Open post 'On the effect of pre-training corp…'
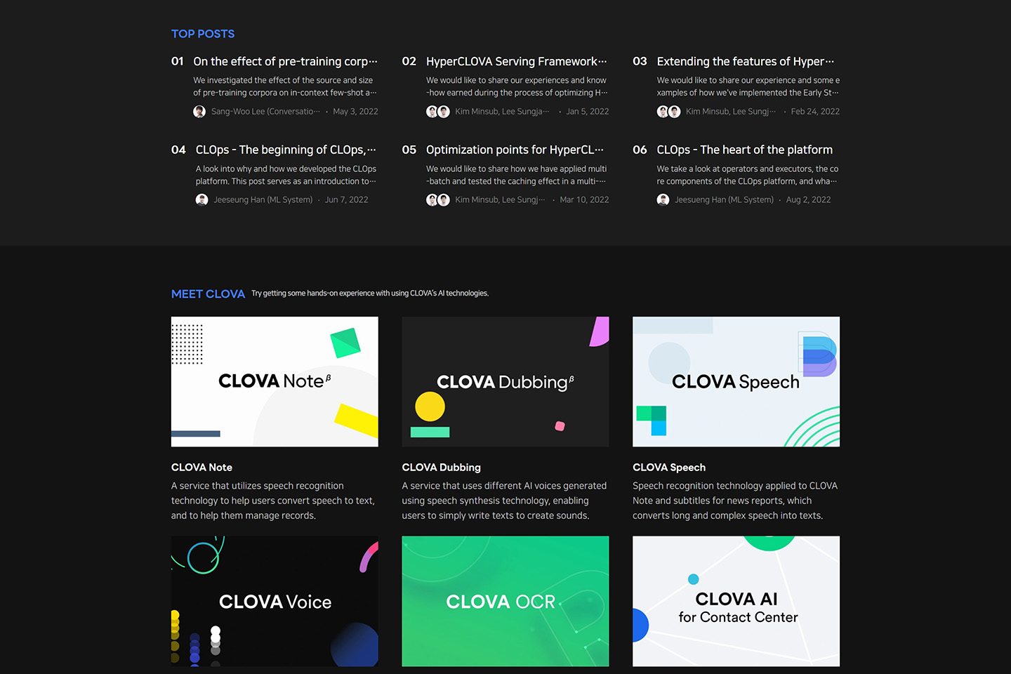The height and width of the screenshot is (674, 1011). [285, 62]
